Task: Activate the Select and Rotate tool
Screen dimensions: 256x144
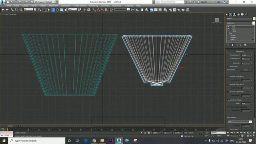Action: click(57, 10)
